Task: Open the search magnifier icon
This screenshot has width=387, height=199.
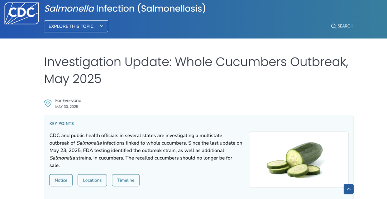Action: click(334, 26)
